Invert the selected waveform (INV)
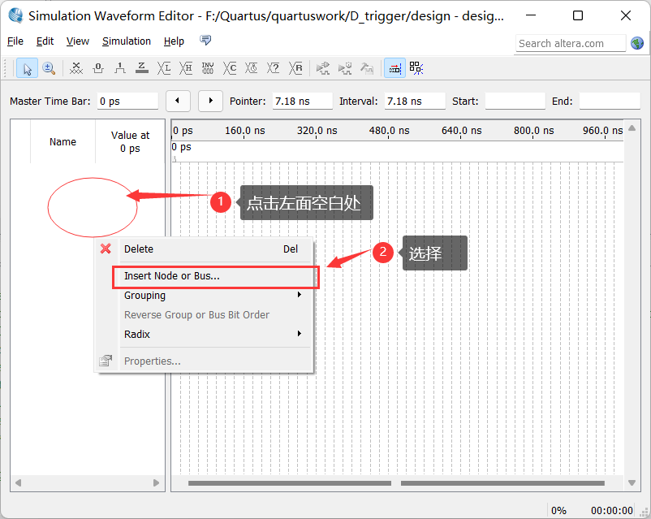This screenshot has height=519, width=651. pos(208,68)
